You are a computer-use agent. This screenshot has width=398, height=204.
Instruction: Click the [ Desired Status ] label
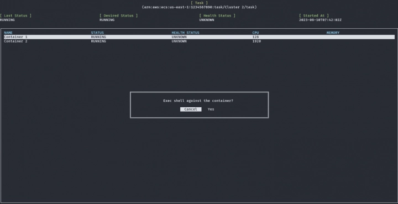118,15
